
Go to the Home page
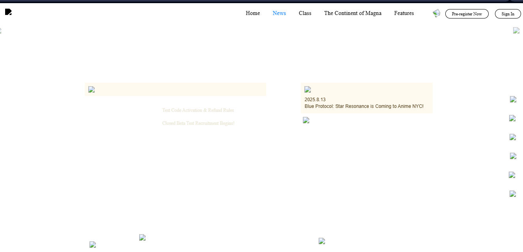pos(253,13)
